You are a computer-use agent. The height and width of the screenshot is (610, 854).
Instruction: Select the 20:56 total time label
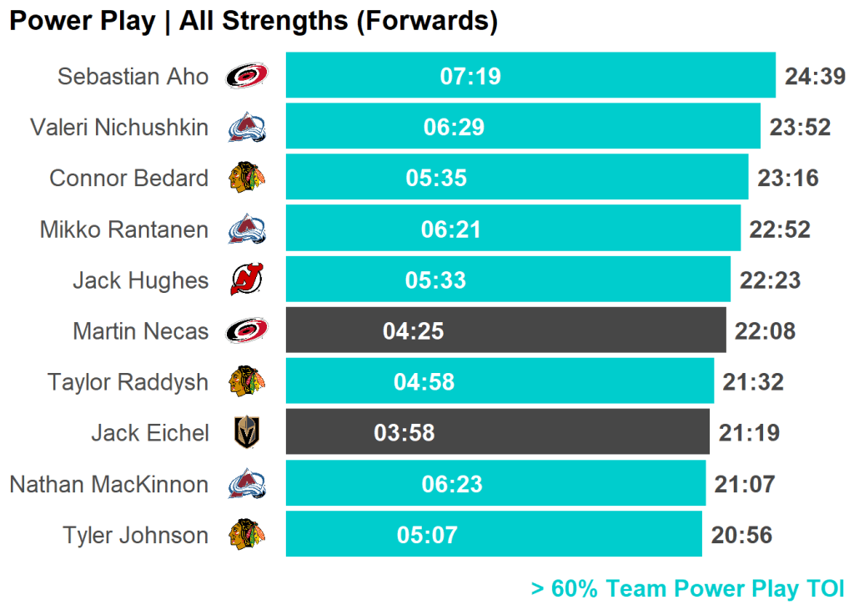[741, 535]
